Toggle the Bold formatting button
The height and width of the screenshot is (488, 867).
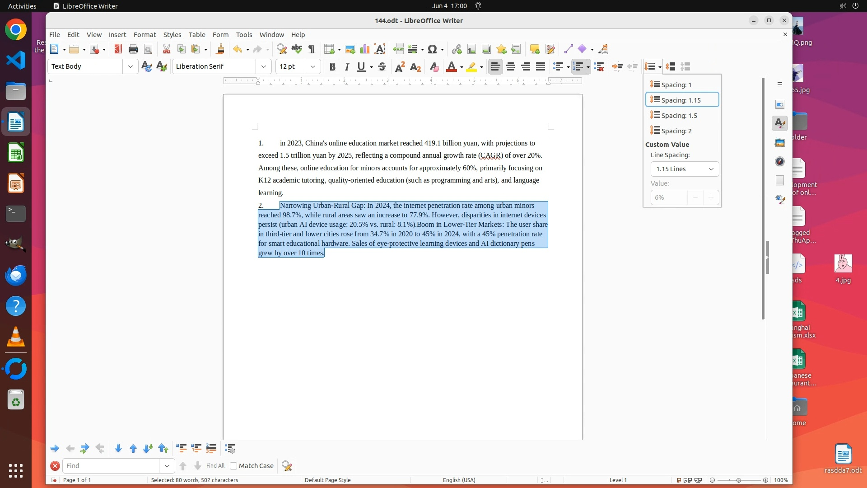332,67
